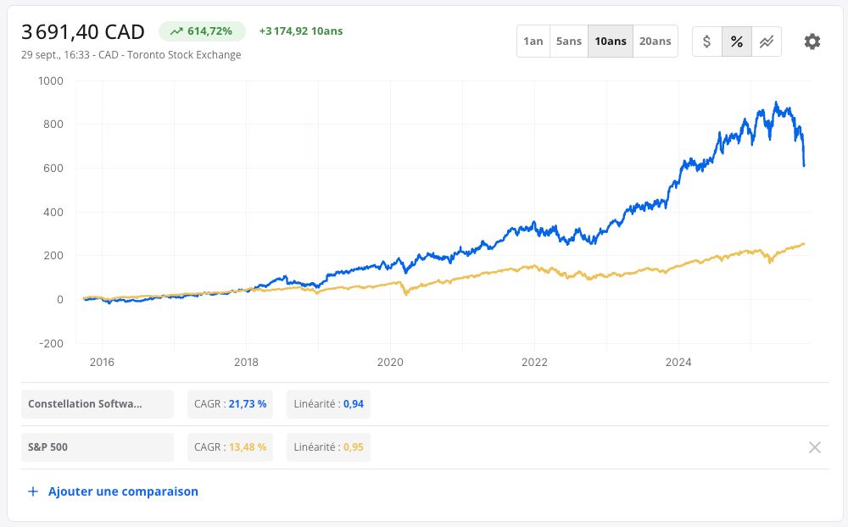Select percentage display mode

pos(737,42)
